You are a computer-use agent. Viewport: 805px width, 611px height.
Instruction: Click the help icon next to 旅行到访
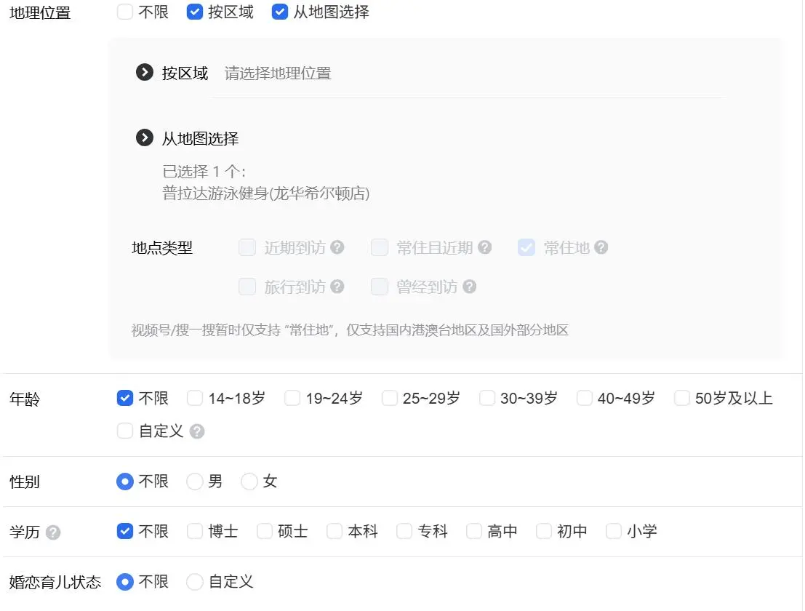click(x=337, y=287)
